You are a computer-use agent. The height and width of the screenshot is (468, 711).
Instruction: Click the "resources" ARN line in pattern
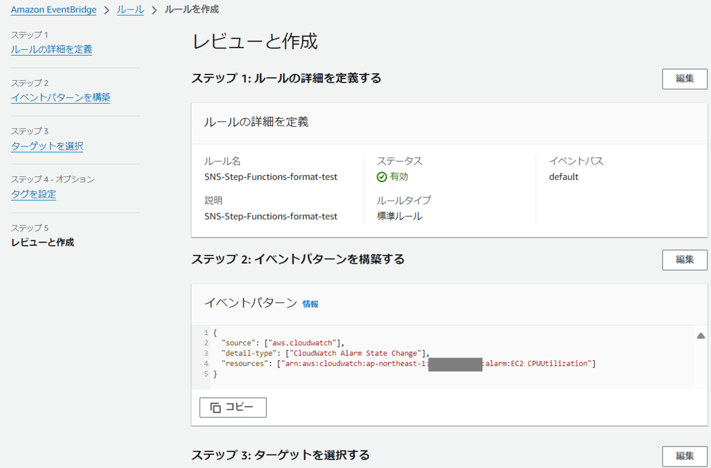point(408,364)
